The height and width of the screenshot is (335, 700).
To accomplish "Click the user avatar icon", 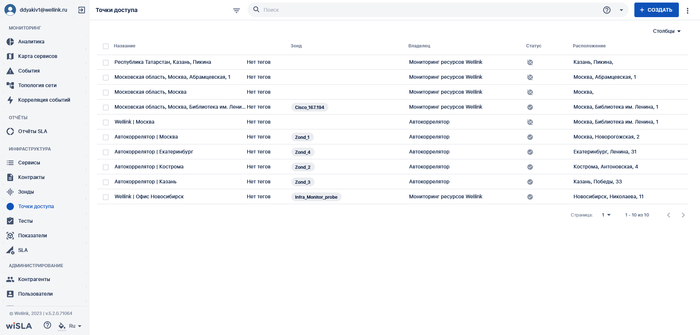I will (x=10, y=10).
